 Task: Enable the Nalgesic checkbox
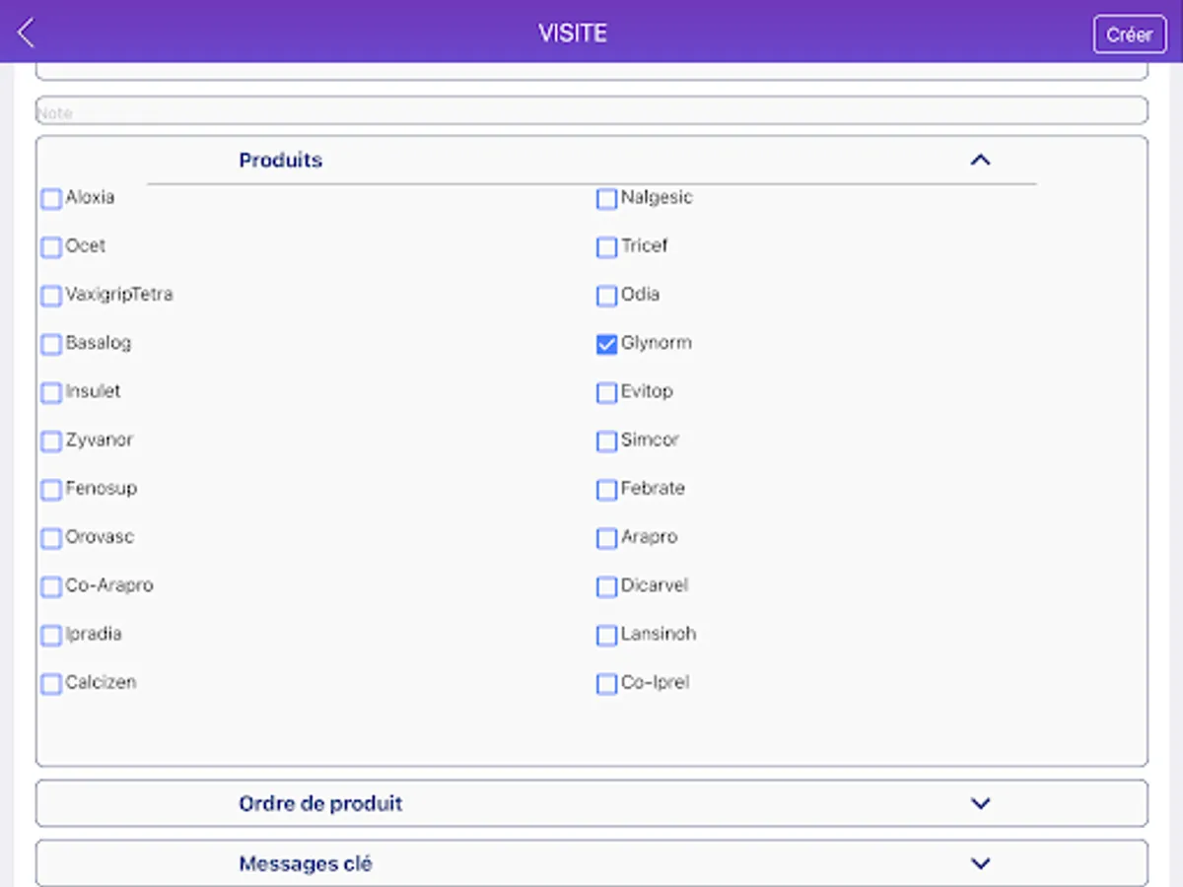(x=607, y=199)
